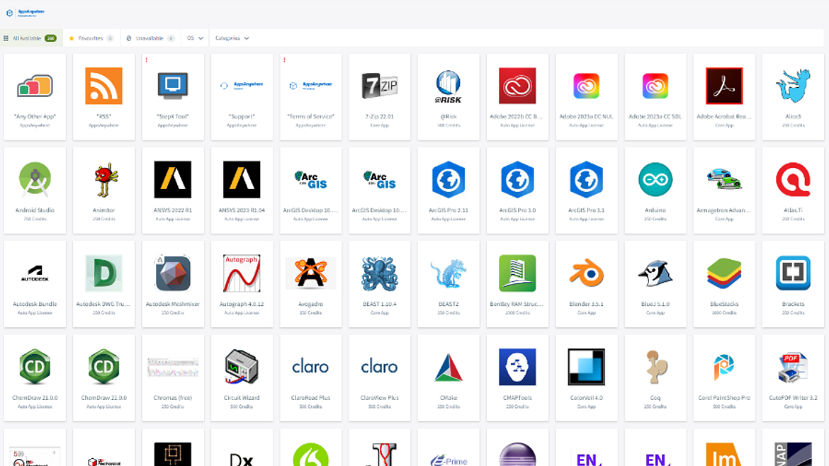Expand the OS filter dropdown
The height and width of the screenshot is (466, 829).
[195, 38]
